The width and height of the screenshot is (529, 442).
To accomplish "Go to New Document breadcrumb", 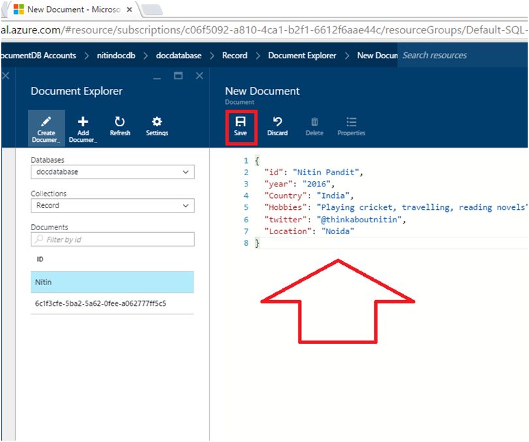I will click(x=377, y=56).
